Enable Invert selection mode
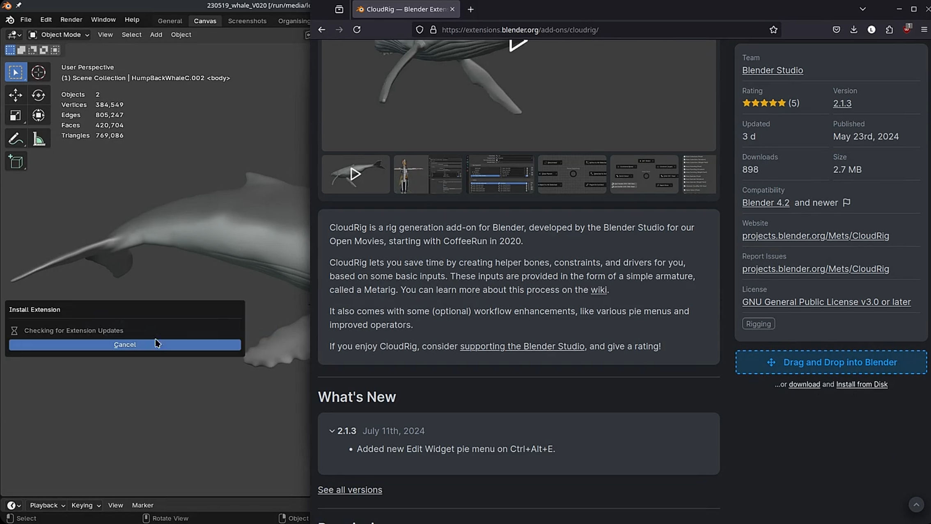Screen dimensions: 931x524 (x=44, y=50)
